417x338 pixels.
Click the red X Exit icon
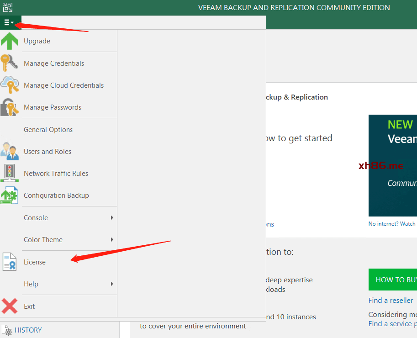10,306
